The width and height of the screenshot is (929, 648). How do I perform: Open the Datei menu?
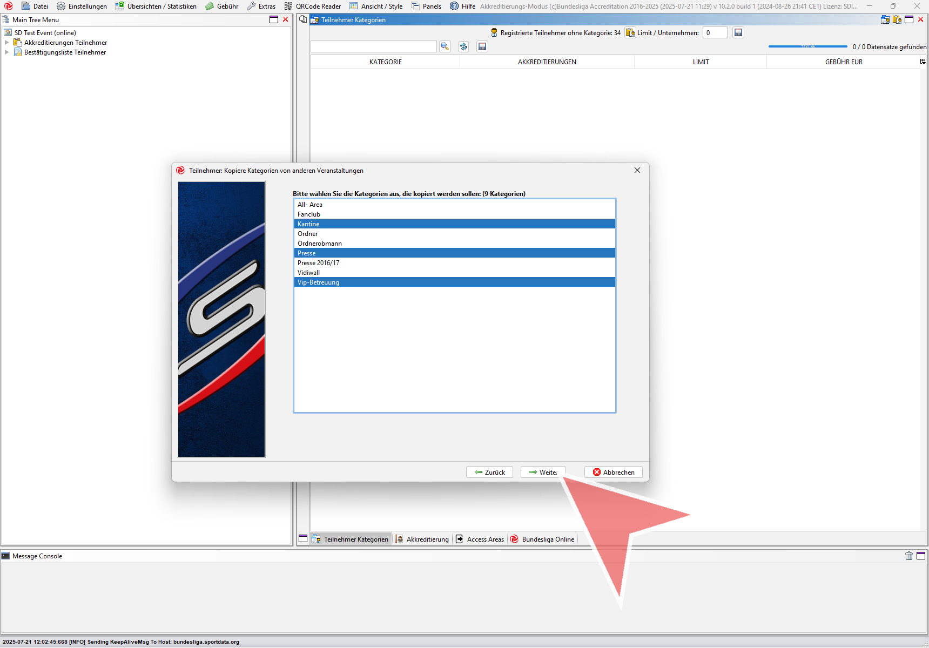pos(35,6)
